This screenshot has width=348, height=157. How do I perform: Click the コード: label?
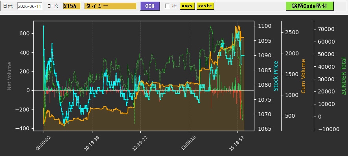53,6
